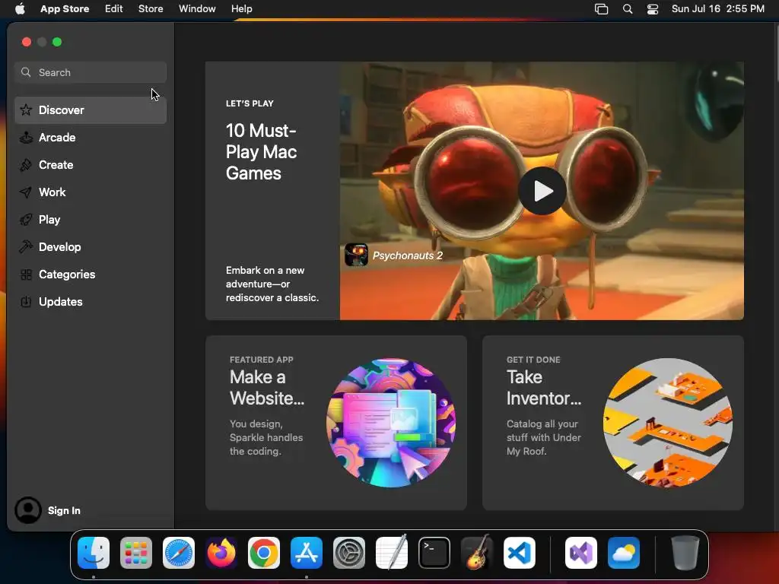Viewport: 779px width, 584px height.
Task: Open TextEdit from the Dock
Action: coord(392,552)
